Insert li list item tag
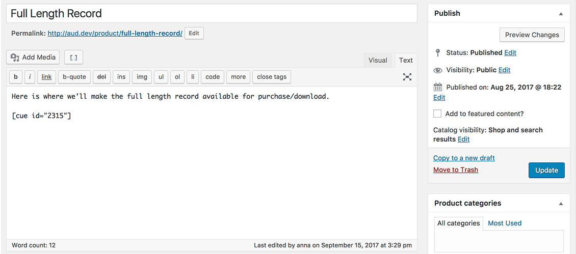 193,77
